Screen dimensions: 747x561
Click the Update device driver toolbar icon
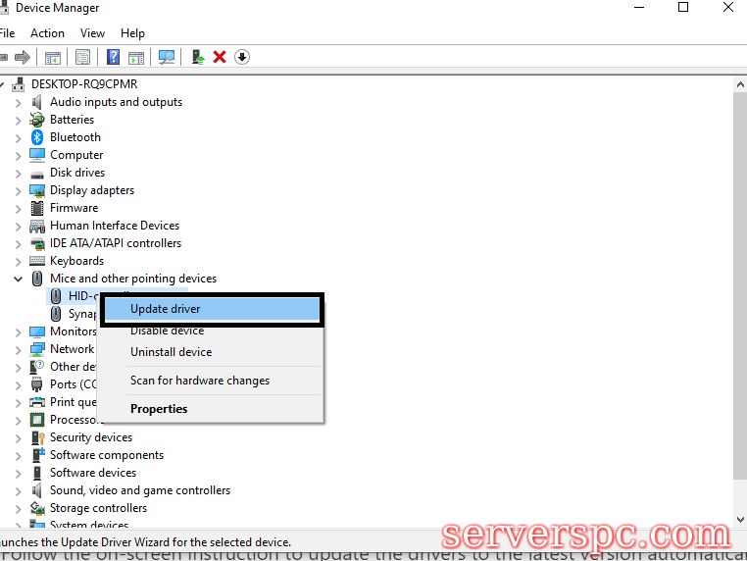pyautogui.click(x=198, y=57)
